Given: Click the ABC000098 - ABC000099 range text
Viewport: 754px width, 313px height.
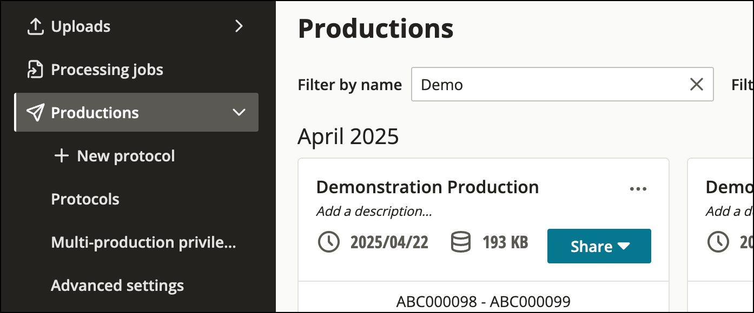Looking at the screenshot, I should click(484, 301).
